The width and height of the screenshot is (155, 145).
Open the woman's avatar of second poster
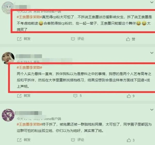(8, 58)
